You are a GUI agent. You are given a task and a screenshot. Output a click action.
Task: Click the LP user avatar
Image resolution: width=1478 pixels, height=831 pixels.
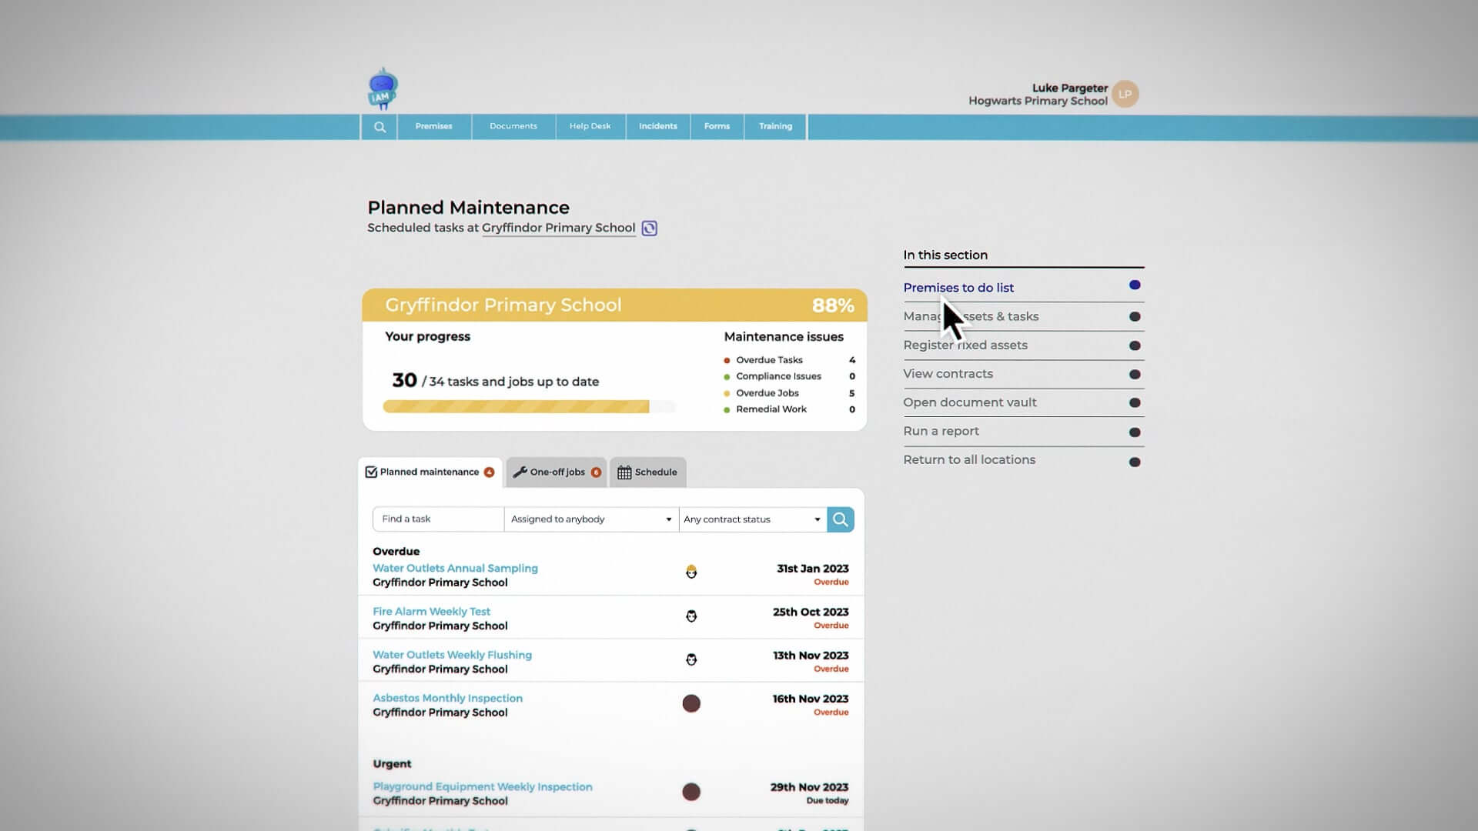pos(1125,94)
